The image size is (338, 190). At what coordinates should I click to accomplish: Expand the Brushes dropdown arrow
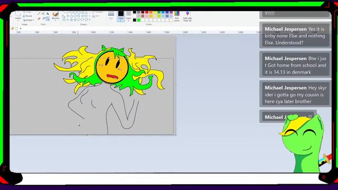click(55, 21)
